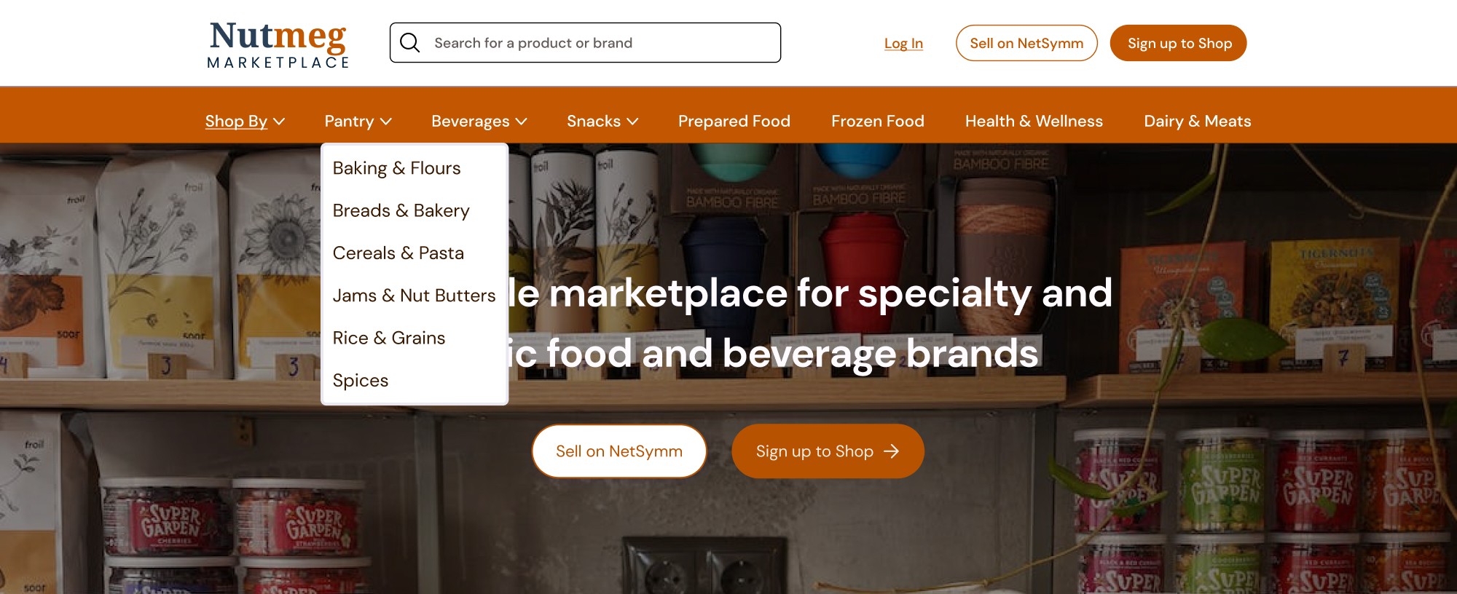The image size is (1457, 594).
Task: Open the Prepared Food category
Action: [x=734, y=122]
